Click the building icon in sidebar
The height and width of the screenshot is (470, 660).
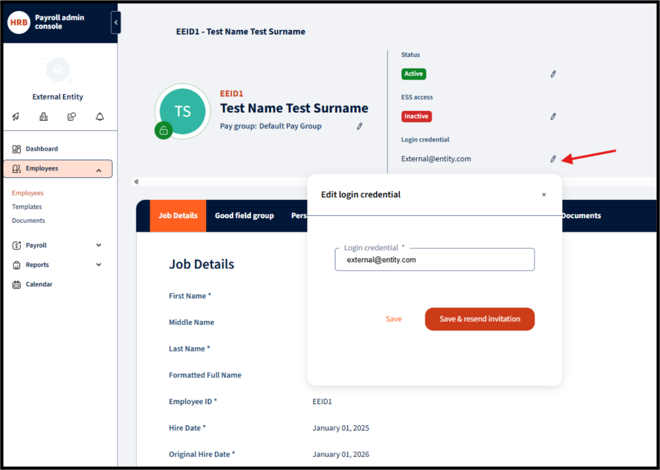[43, 116]
